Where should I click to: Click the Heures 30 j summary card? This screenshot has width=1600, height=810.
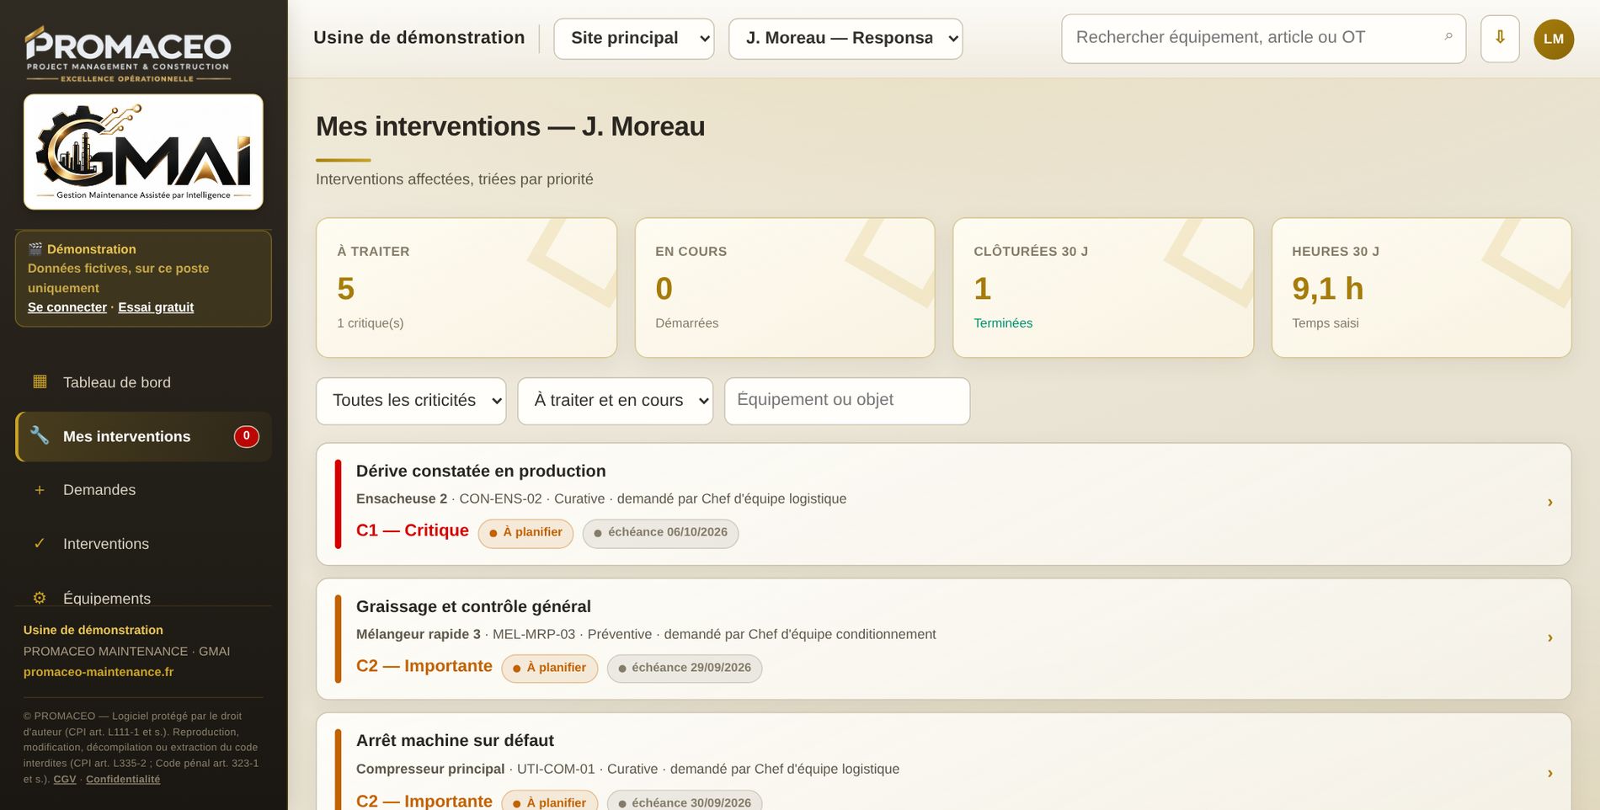pos(1421,288)
